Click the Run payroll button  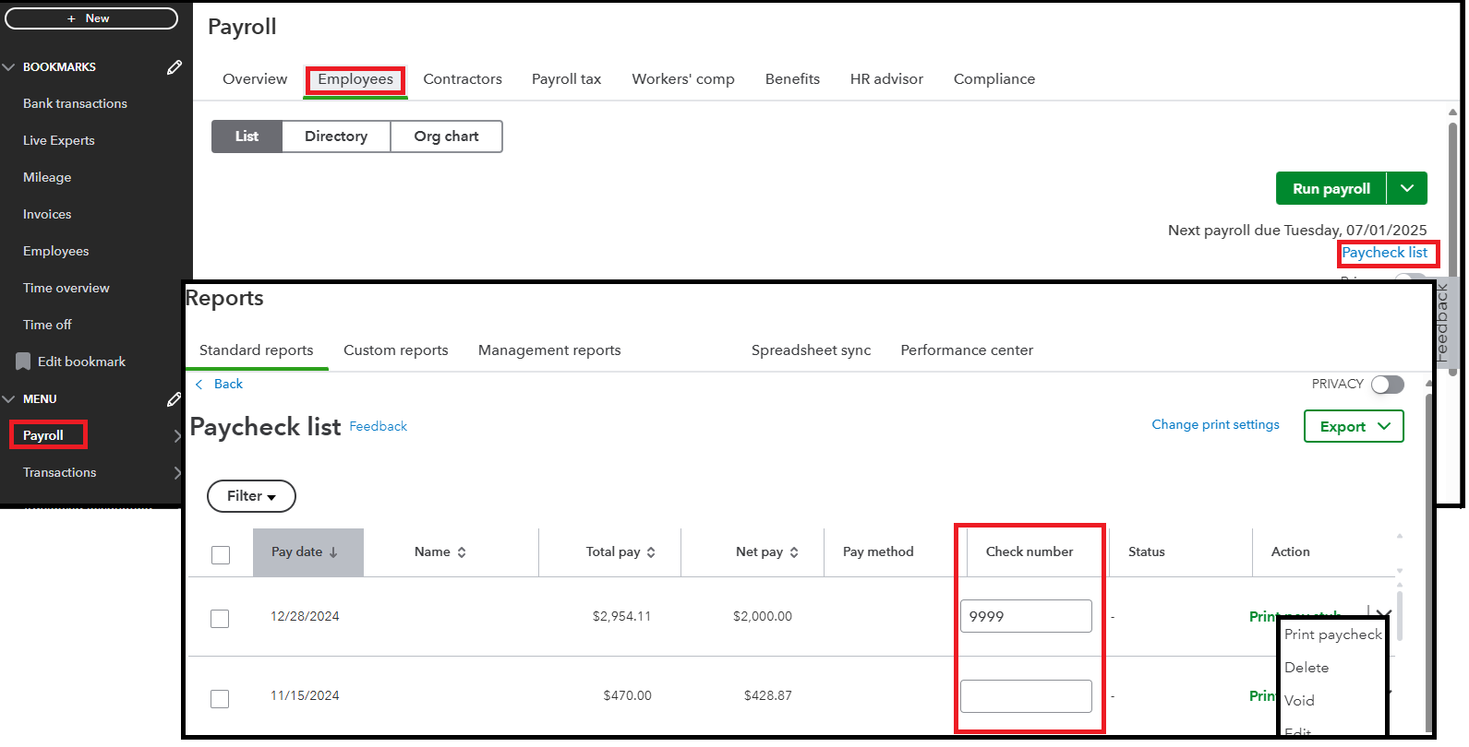1331,188
